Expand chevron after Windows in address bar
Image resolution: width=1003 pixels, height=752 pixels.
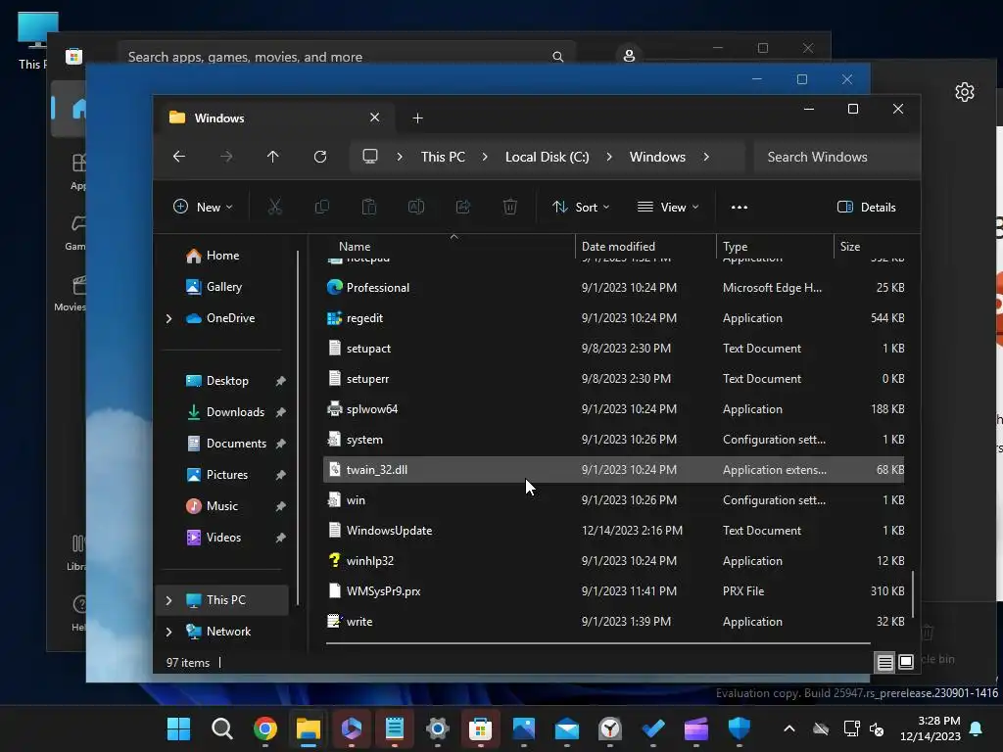pyautogui.click(x=706, y=157)
